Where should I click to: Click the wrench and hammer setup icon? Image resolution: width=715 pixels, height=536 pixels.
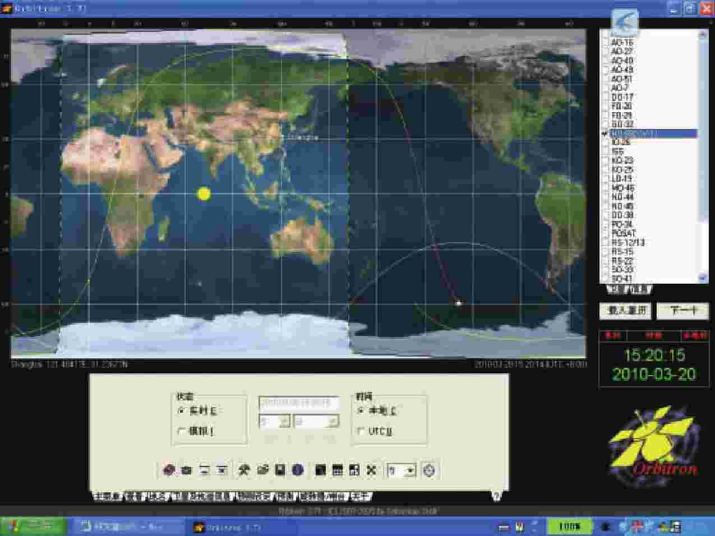(244, 470)
